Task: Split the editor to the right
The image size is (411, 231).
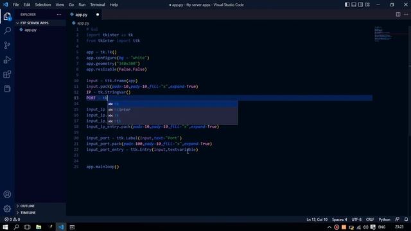Action: tap(398, 15)
